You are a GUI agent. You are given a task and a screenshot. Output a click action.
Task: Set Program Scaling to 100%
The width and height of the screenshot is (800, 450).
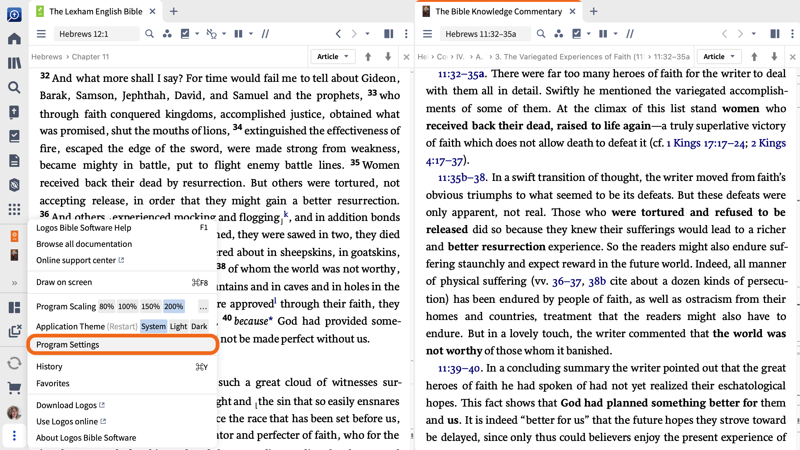click(127, 306)
